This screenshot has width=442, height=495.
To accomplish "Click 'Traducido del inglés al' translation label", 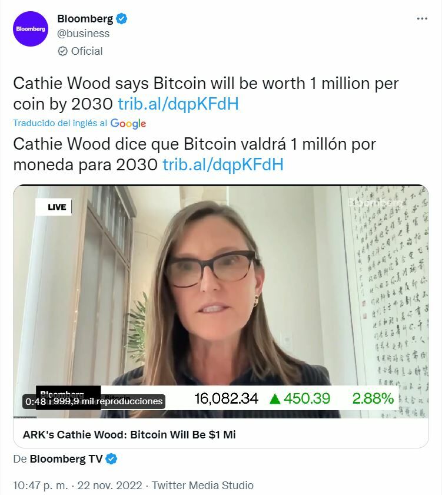I will [x=60, y=123].
